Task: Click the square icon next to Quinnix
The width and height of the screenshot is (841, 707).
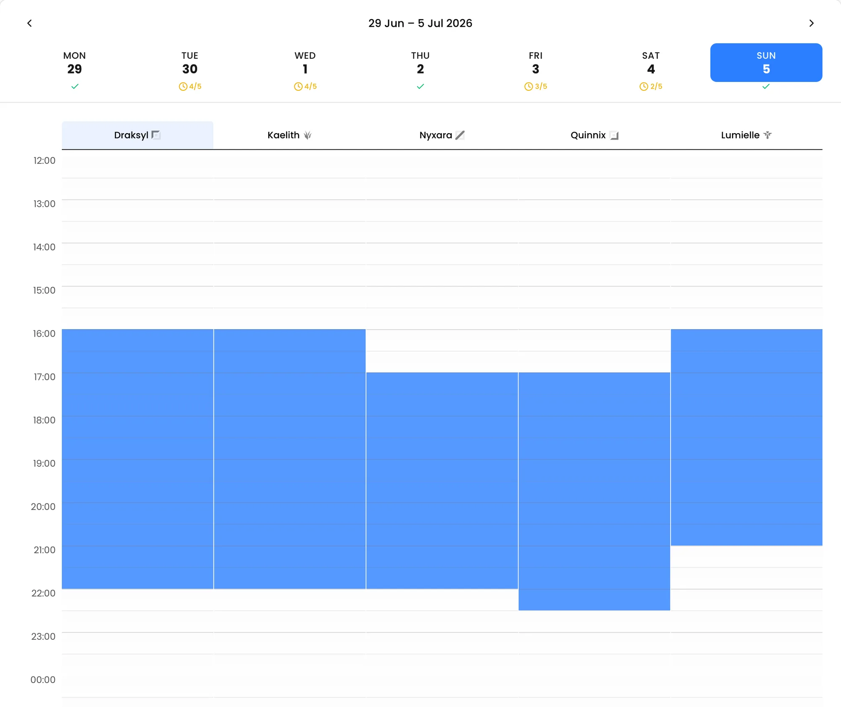Action: [x=614, y=135]
